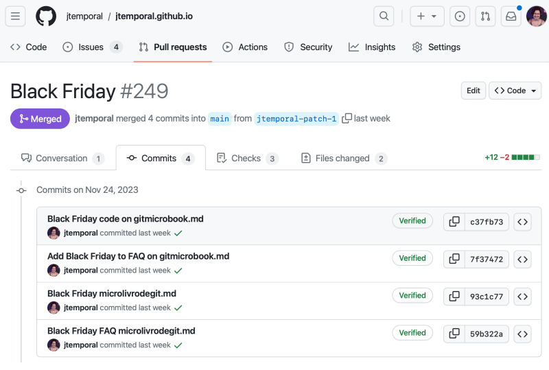
Task: Open the user avatar menu
Action: coord(537,16)
